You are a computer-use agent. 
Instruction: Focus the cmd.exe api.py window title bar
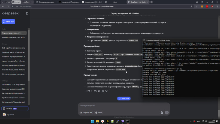coord(181,40)
